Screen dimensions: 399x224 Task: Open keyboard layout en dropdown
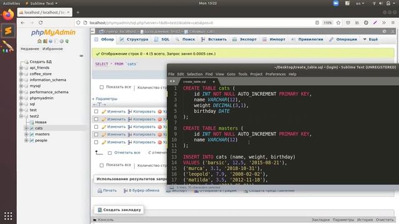click(x=360, y=3)
